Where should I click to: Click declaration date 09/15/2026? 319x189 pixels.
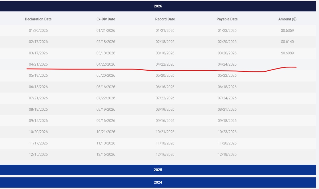tap(38, 121)
